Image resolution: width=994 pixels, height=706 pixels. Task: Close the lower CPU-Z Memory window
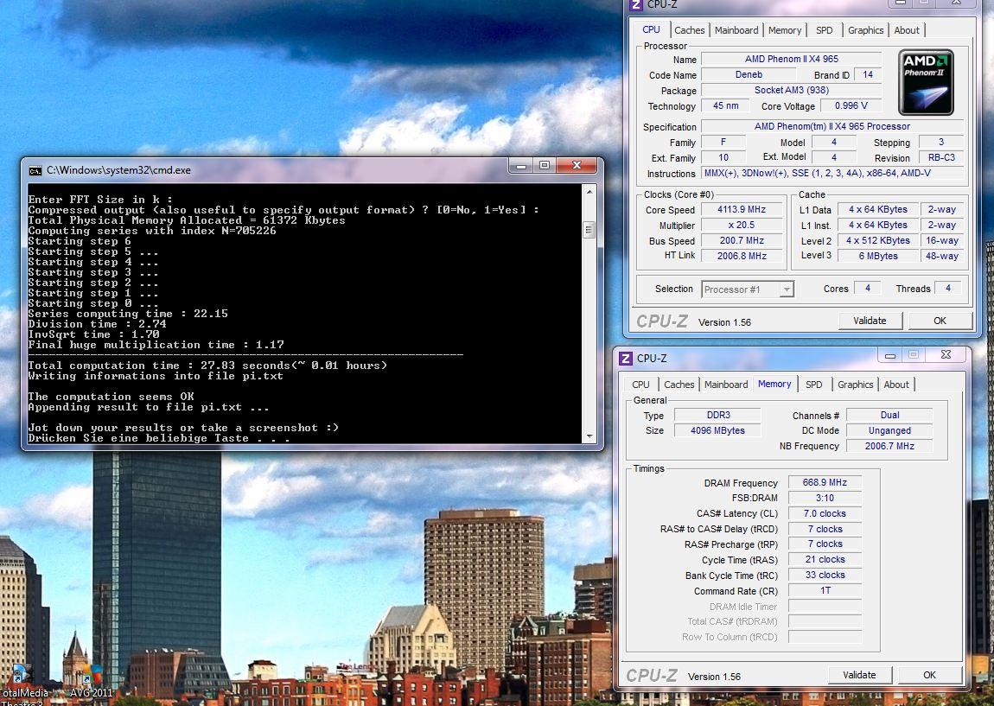tap(946, 355)
